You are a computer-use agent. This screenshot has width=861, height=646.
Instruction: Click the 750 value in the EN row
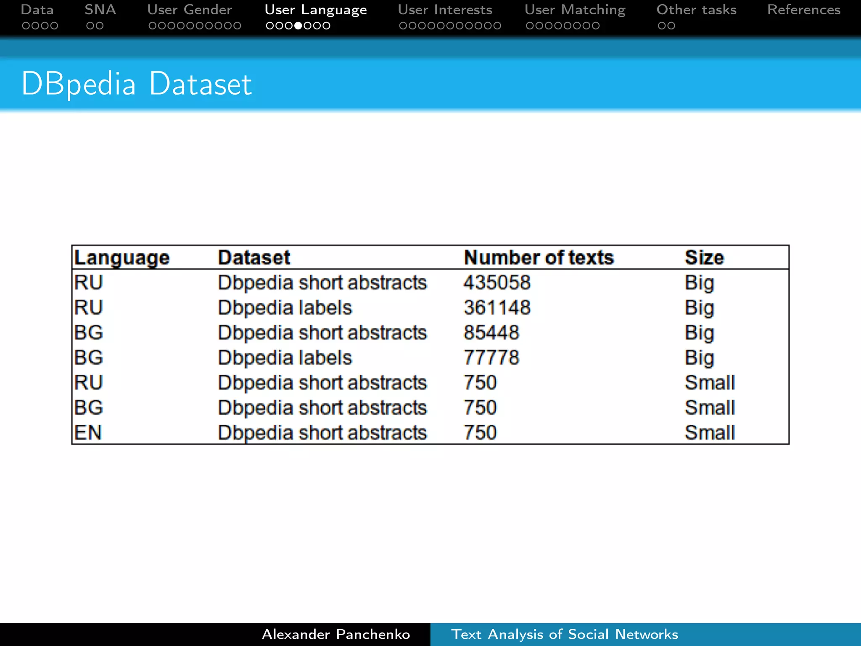(480, 432)
